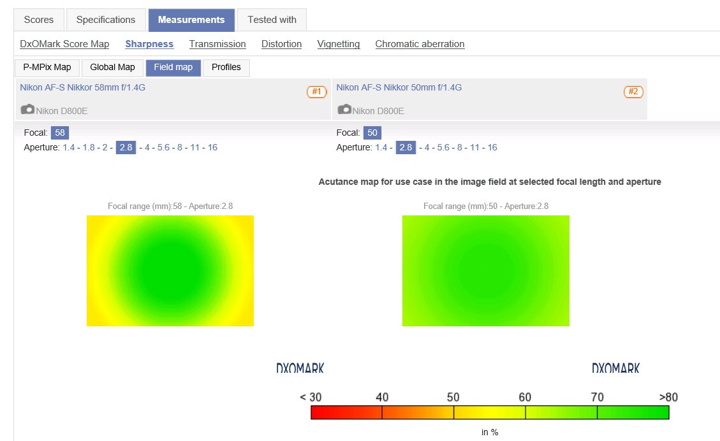The image size is (720, 441).
Task: Select focal length 50 for second lens
Action: (x=372, y=133)
